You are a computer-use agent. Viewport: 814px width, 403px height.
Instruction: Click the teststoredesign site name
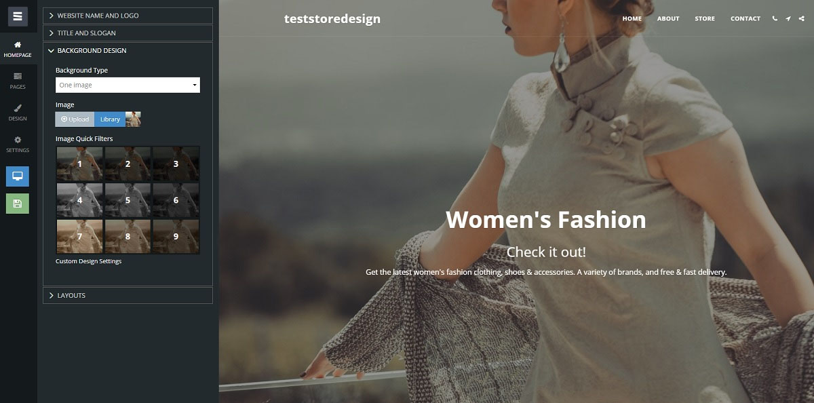pyautogui.click(x=332, y=19)
